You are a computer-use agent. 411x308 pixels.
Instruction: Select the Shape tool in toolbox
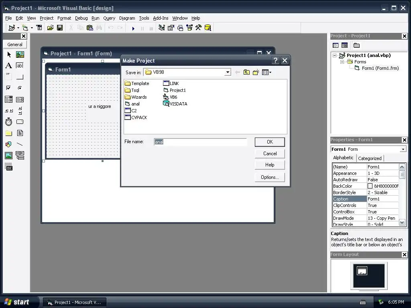click(x=9, y=144)
